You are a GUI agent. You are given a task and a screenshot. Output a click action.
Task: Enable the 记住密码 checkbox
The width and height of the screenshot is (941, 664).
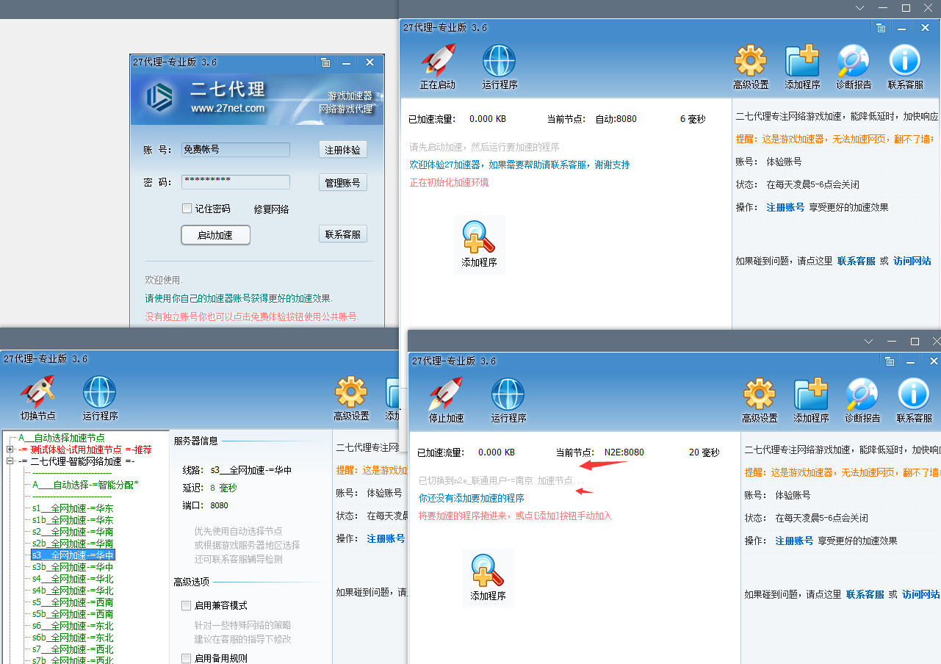tap(187, 208)
